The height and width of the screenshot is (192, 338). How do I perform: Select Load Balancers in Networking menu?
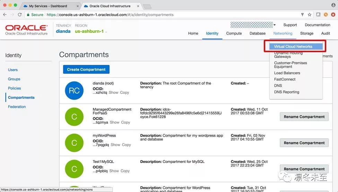click(x=287, y=73)
